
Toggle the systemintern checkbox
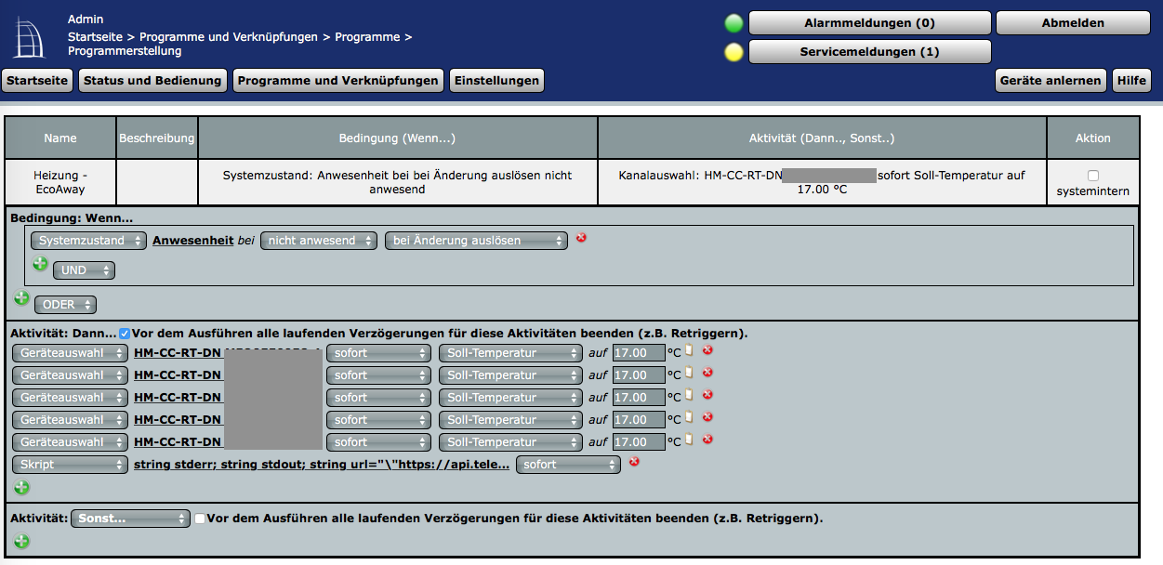pyautogui.click(x=1093, y=176)
